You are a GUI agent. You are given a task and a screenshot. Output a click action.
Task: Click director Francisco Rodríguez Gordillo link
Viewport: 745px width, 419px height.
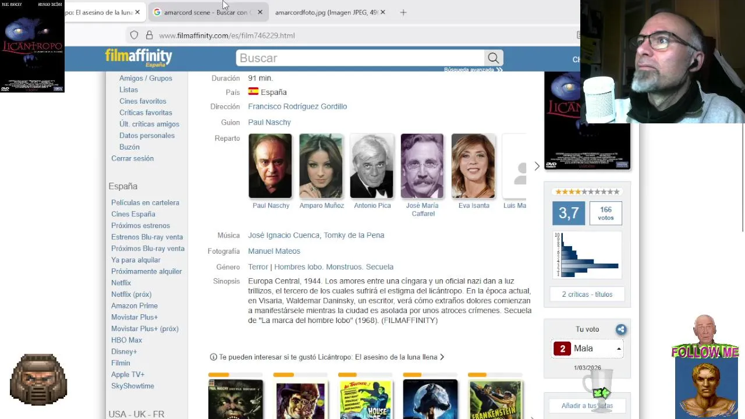tap(297, 106)
